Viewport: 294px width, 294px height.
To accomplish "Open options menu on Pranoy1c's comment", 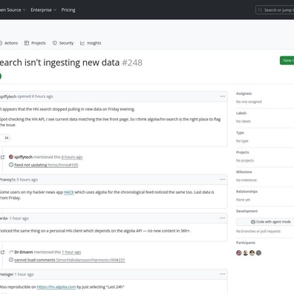I will click(222, 179).
